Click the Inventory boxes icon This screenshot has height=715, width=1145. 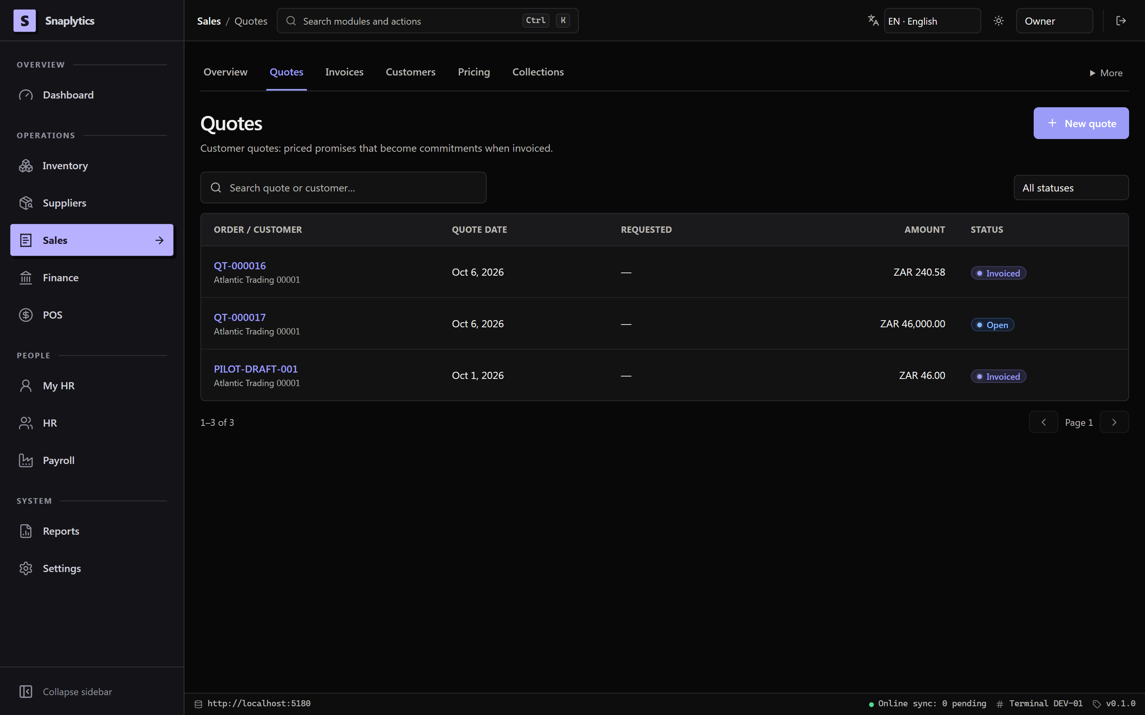point(26,166)
